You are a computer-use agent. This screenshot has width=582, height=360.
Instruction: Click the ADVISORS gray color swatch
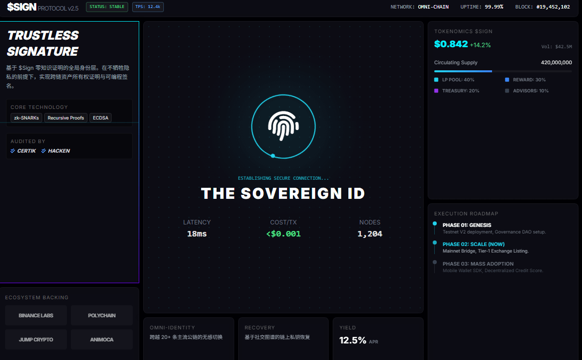[x=507, y=91]
